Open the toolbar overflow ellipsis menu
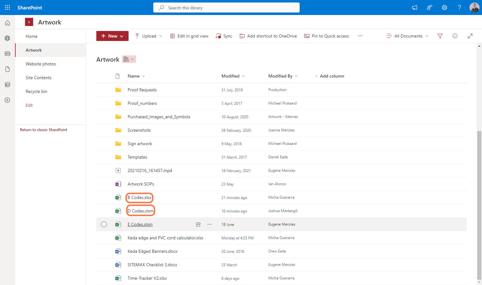This screenshot has width=482, height=285. [360, 36]
